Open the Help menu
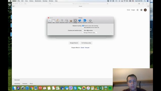Screen dimensions: 161x91 pos(56,1)
